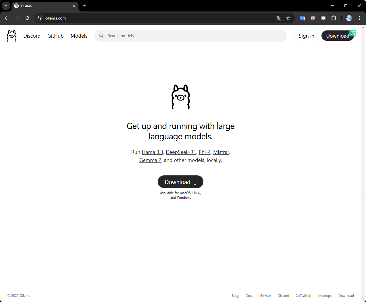Maximize the Chrome window
Viewport: 366px width, 302px height.
[346, 6]
